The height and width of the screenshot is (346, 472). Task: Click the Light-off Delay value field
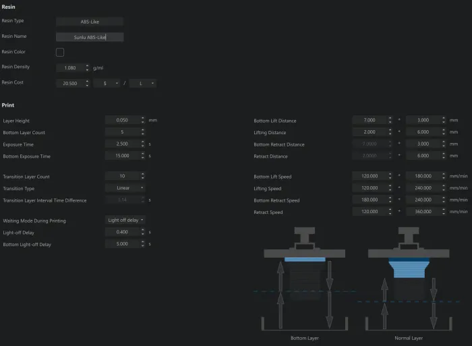tap(123, 232)
